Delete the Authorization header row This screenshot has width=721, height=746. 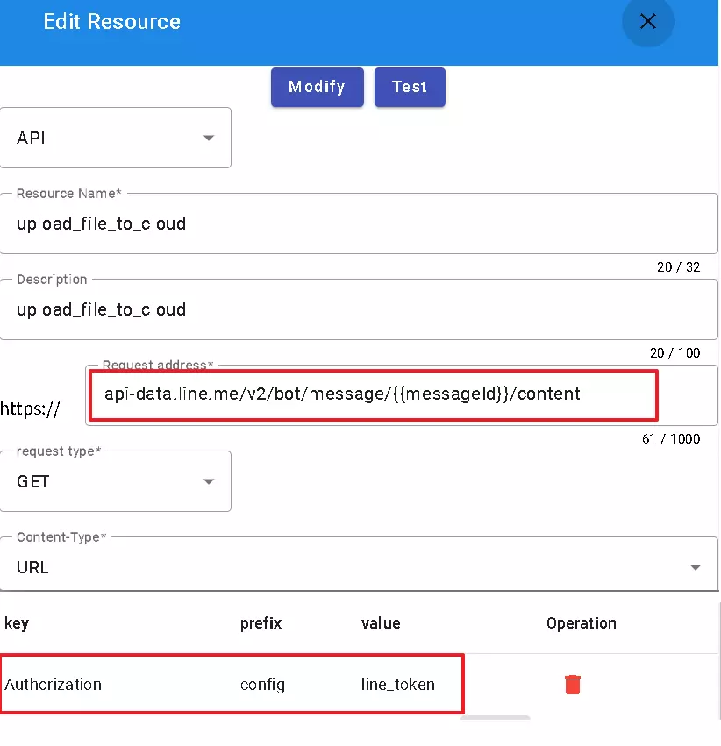pos(572,685)
